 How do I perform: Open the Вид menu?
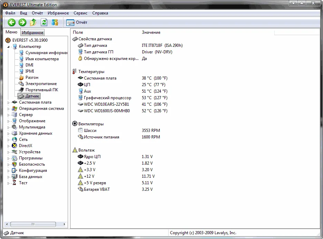23,13
